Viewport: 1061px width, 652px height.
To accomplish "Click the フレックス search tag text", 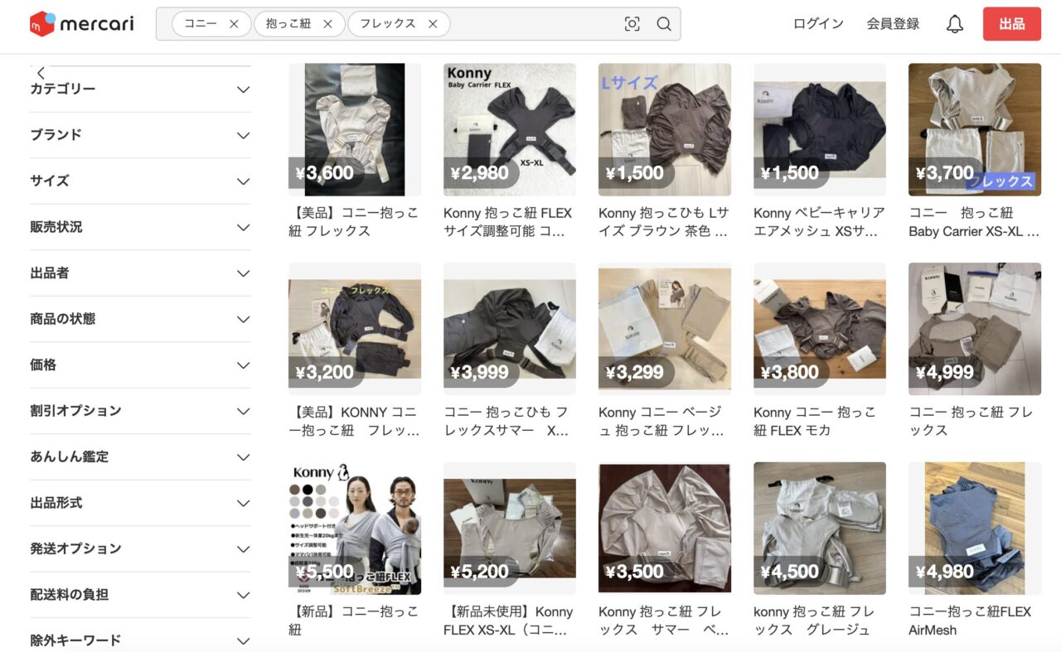I will coord(388,24).
